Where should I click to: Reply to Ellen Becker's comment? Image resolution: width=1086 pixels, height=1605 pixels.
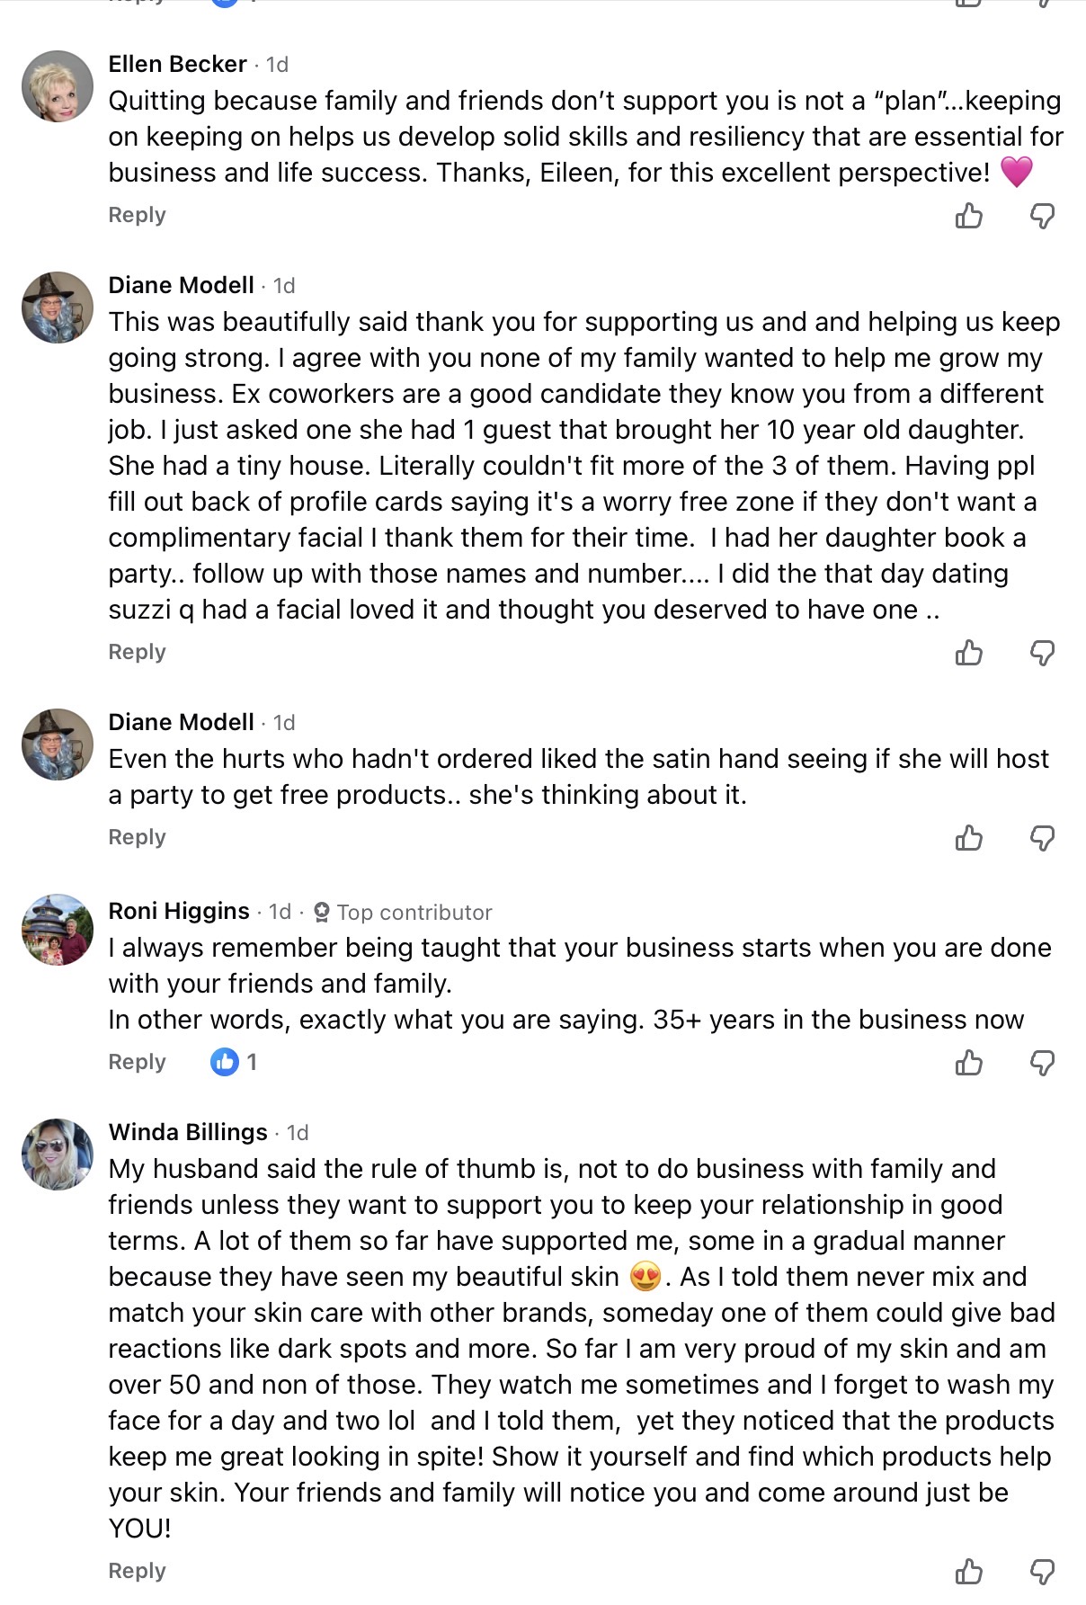[137, 215]
